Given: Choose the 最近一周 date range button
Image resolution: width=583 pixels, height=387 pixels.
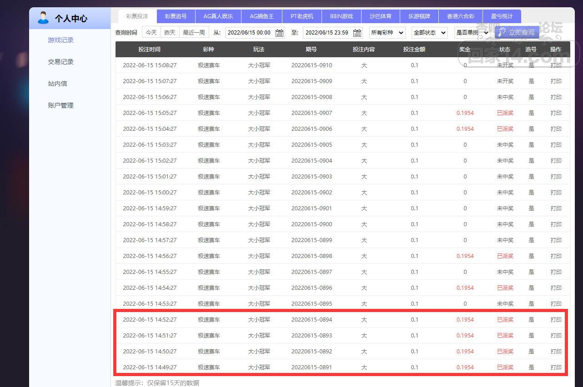Looking at the screenshot, I should pyautogui.click(x=194, y=33).
